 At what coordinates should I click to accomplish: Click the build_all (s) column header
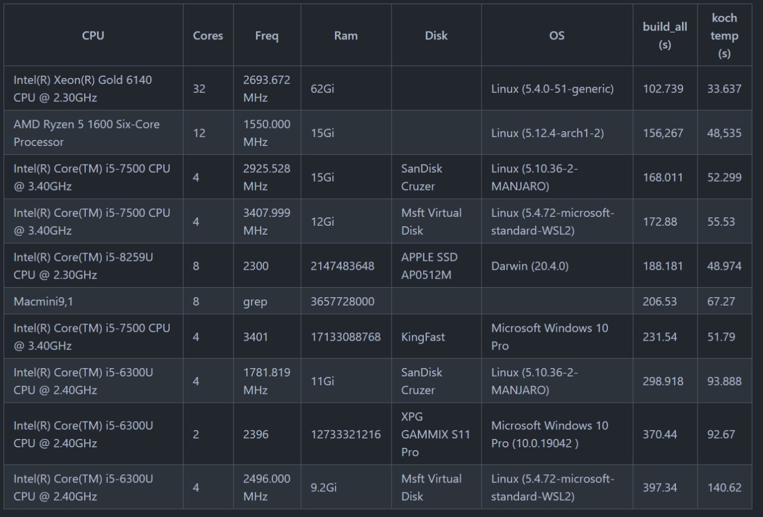pyautogui.click(x=665, y=36)
